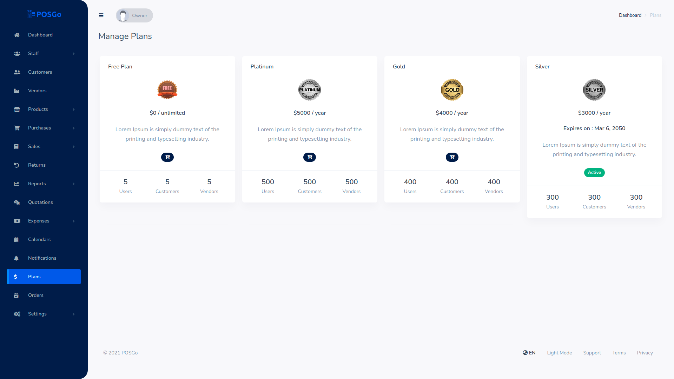This screenshot has width=674, height=379.
Task: Click the Staff sidebar icon
Action: pyautogui.click(x=16, y=53)
